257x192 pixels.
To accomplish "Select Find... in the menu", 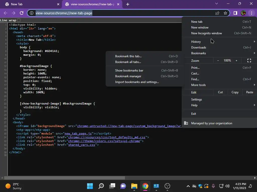I will (219, 79).
